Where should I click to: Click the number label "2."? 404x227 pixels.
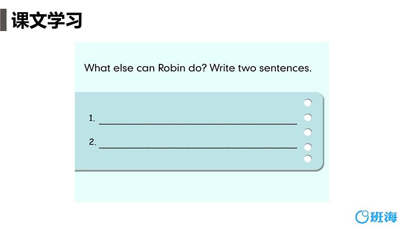pos(93,142)
